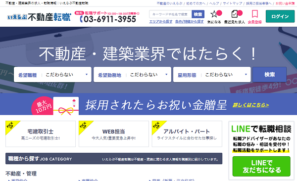This screenshot has height=181, width=297.
Task: Click the ログイン button
Action: [x=280, y=16]
